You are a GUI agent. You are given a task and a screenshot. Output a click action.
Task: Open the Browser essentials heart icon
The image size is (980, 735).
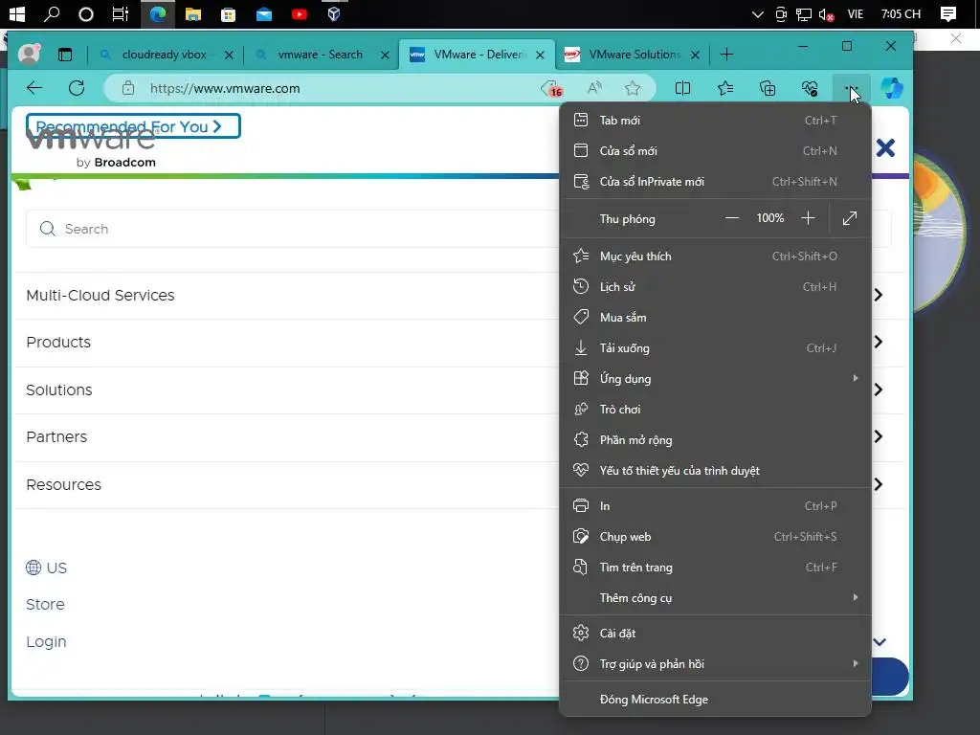pos(810,88)
